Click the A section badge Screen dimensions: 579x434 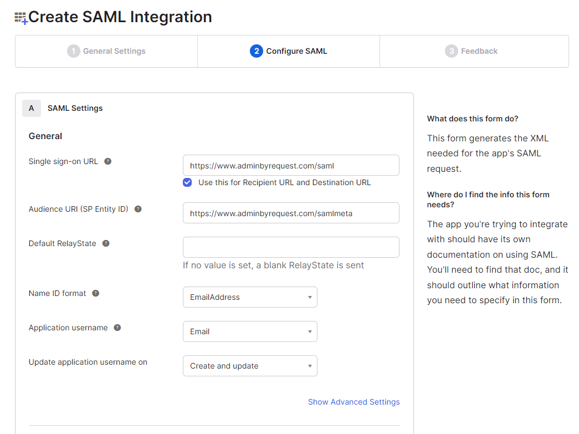(x=32, y=108)
